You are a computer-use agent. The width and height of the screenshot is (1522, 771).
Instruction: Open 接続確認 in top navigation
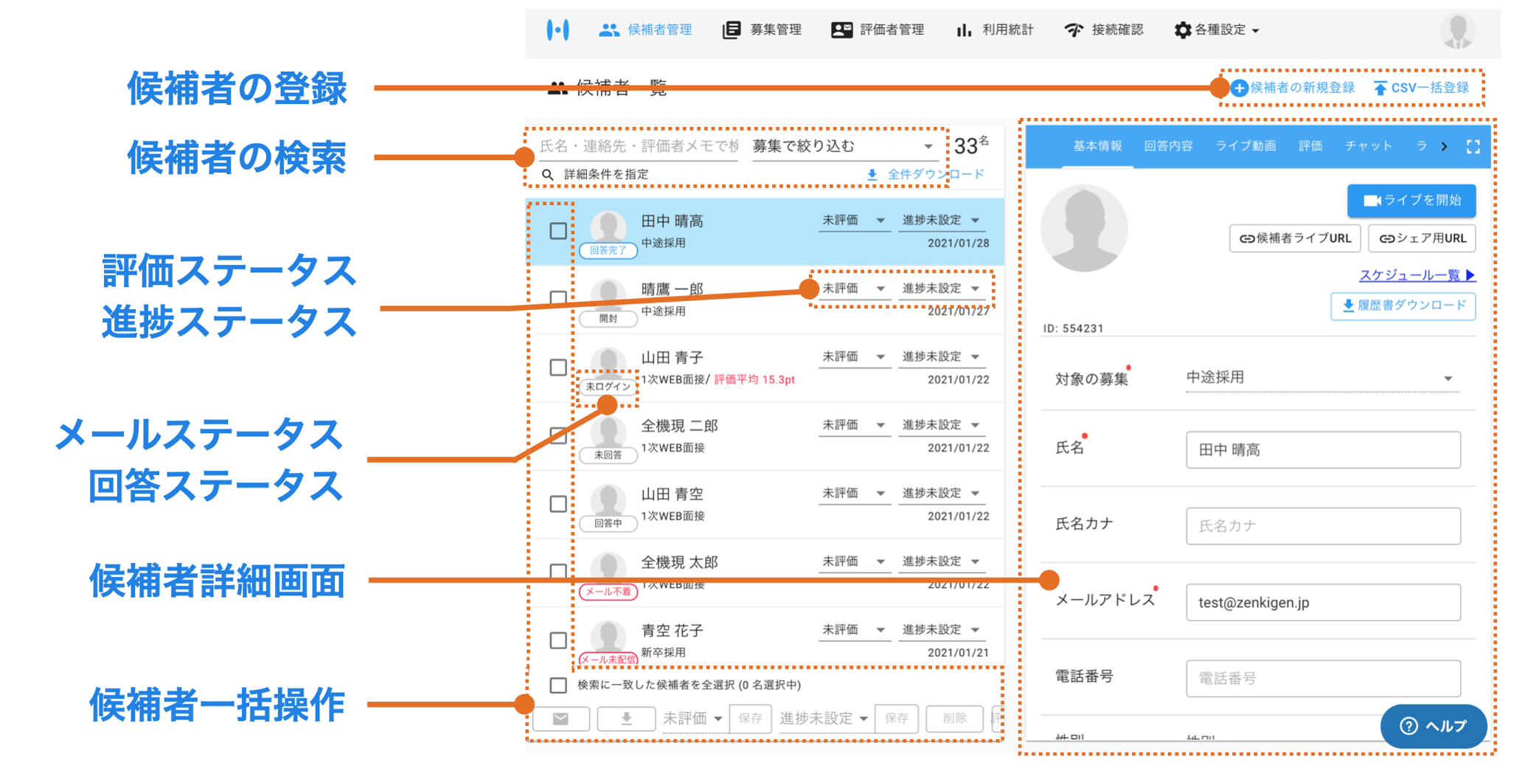[1103, 30]
